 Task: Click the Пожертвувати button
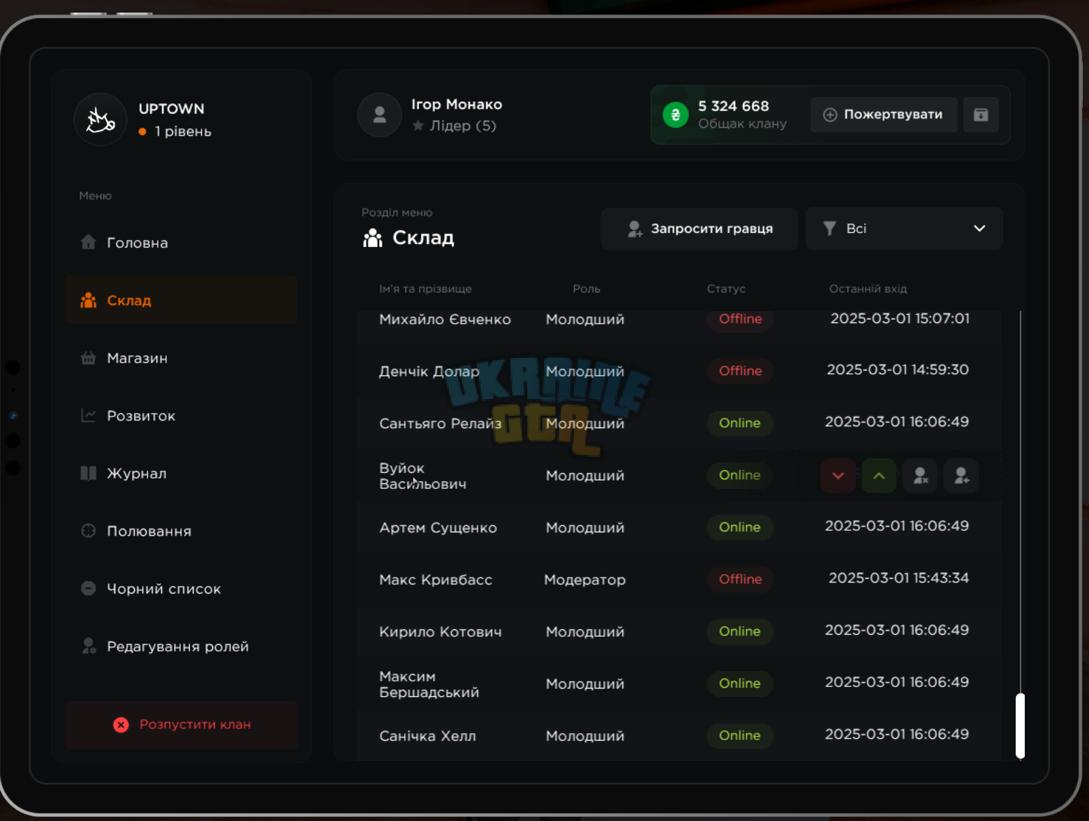click(884, 114)
